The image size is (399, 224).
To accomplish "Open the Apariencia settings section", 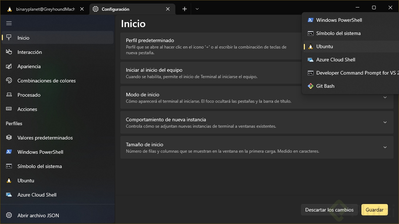I will pos(58,66).
